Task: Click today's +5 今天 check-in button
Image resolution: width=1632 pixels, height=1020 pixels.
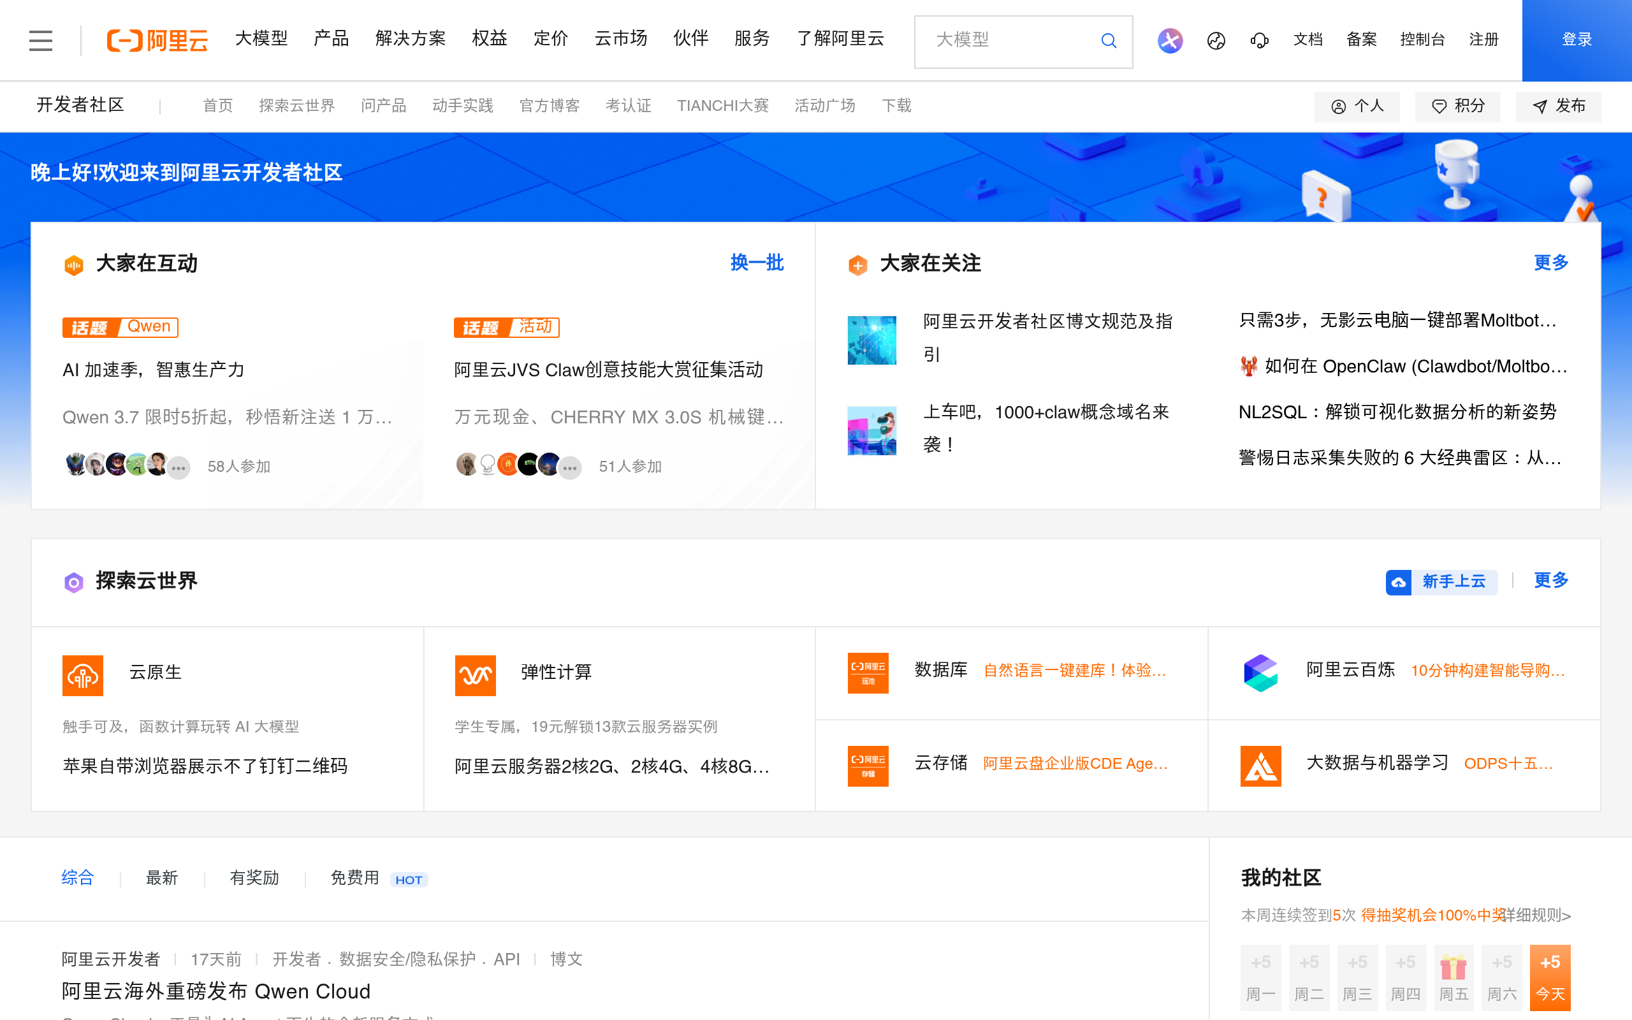Action: coord(1550,977)
